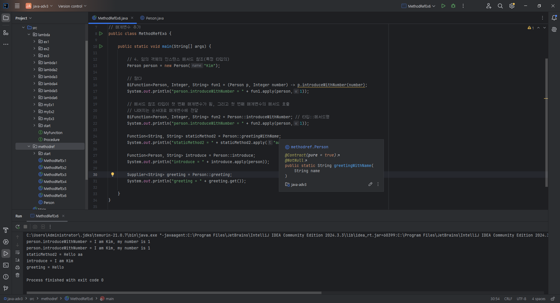560x303 pixels.
Task: Toggle read-only lock in status bar
Action: point(553,299)
